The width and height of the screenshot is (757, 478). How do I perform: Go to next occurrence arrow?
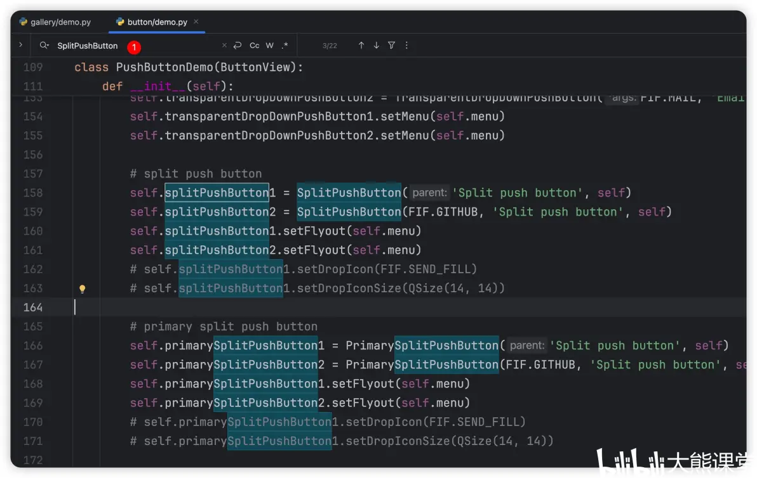[x=376, y=45]
